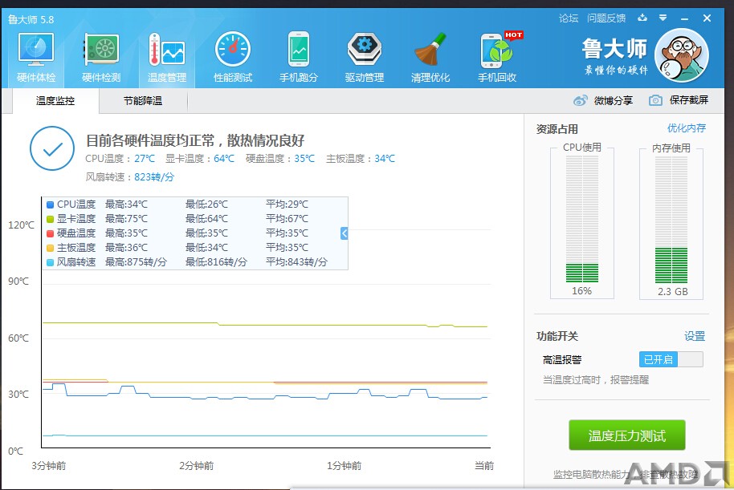
Task: Click the green 显卡温度 legend swatch
Action: 50,219
